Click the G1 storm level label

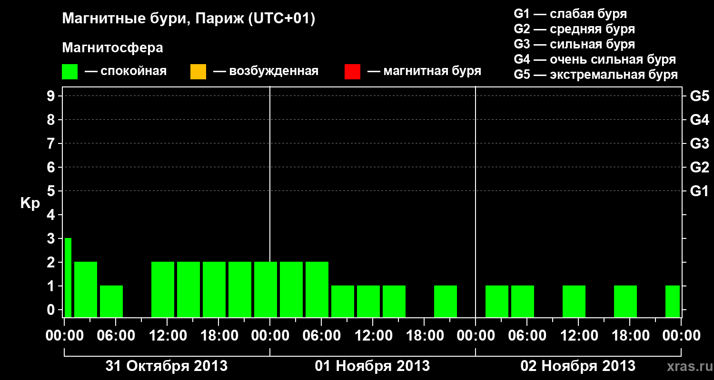click(699, 191)
